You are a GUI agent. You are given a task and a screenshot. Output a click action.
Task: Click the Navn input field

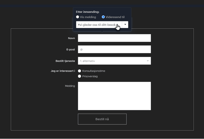[x=114, y=38]
